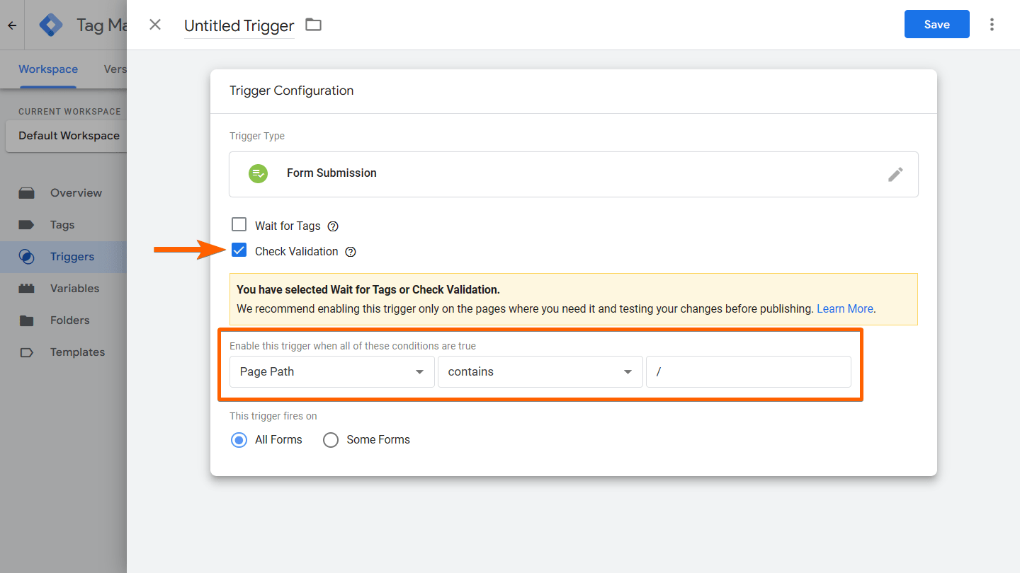Open the three-dot more actions menu
Viewport: 1020px width, 573px height.
tap(992, 25)
